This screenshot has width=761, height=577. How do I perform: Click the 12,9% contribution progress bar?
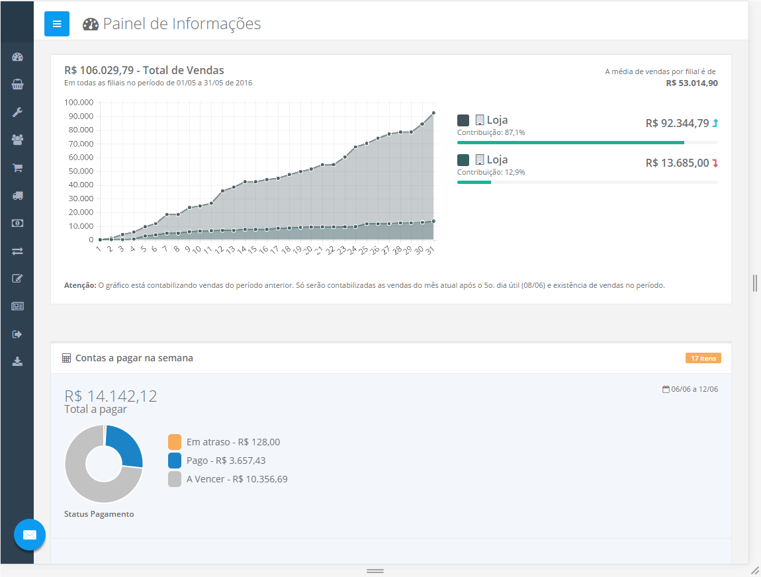coord(587,183)
